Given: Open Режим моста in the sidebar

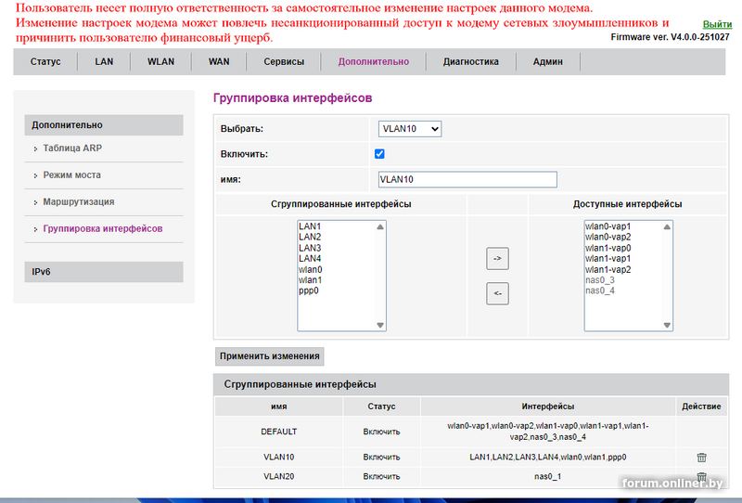Looking at the screenshot, I should [x=72, y=175].
